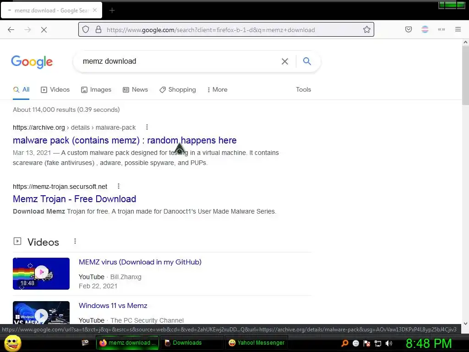469x352 pixels.
Task: Play the Windows 11 vs Memz thumbnail
Action: point(41,313)
